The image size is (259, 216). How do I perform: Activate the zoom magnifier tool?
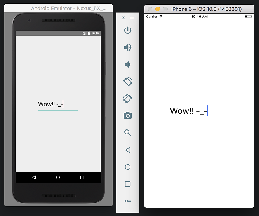click(127, 133)
